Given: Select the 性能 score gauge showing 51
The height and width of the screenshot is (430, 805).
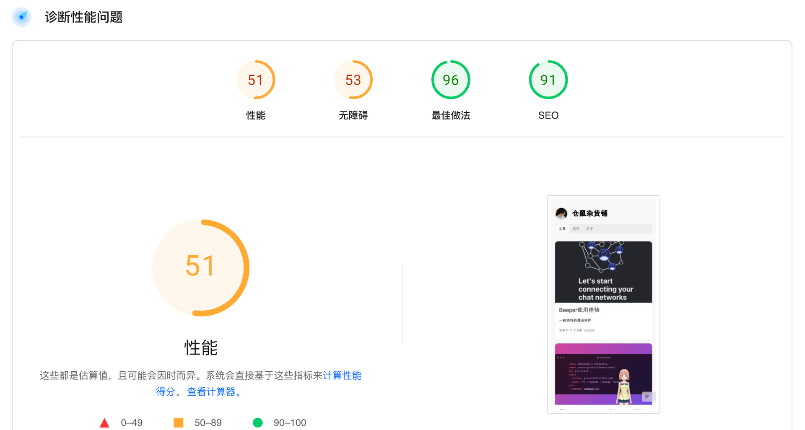Looking at the screenshot, I should 255,80.
